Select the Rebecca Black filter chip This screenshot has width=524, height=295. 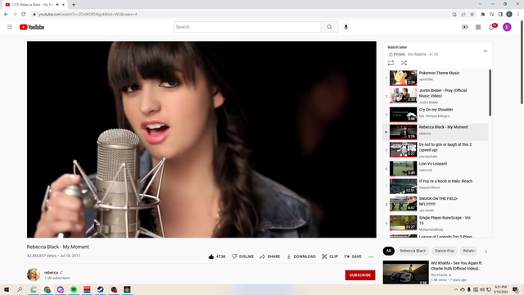tap(413, 251)
